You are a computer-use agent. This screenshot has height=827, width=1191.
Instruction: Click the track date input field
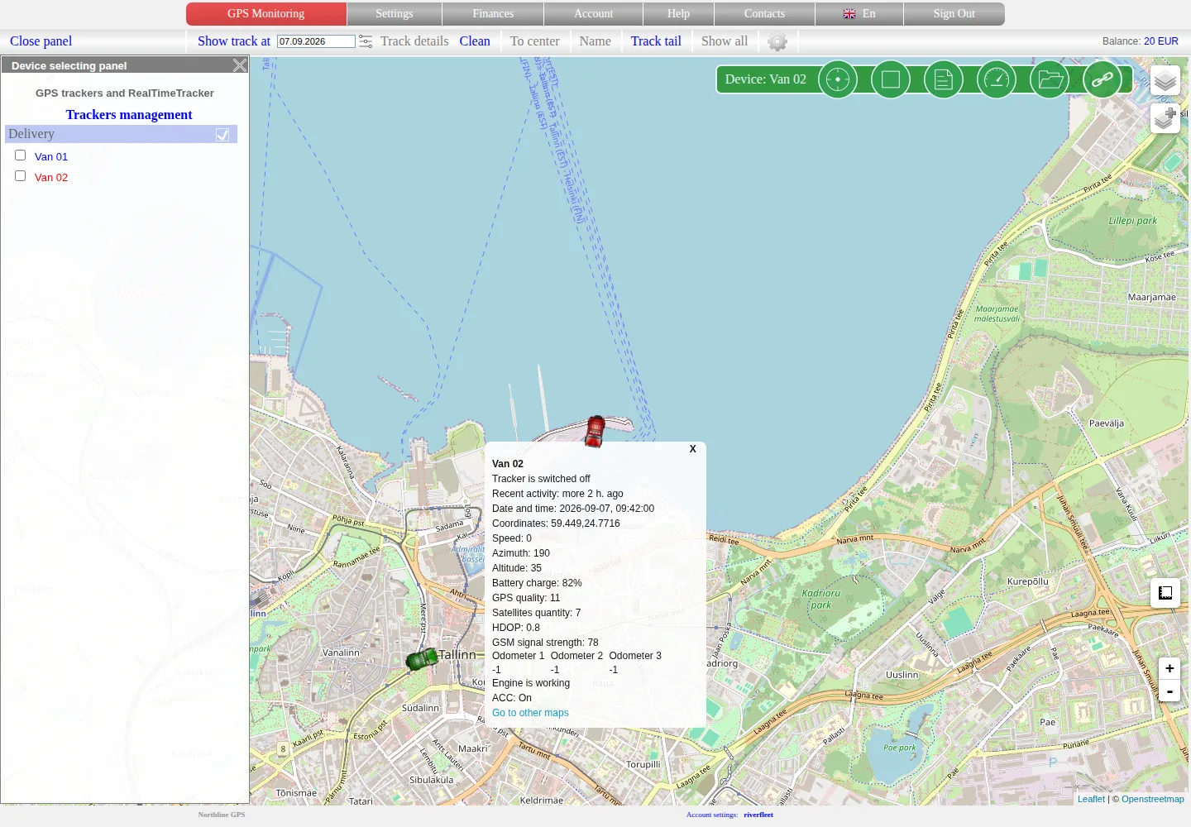tap(316, 41)
